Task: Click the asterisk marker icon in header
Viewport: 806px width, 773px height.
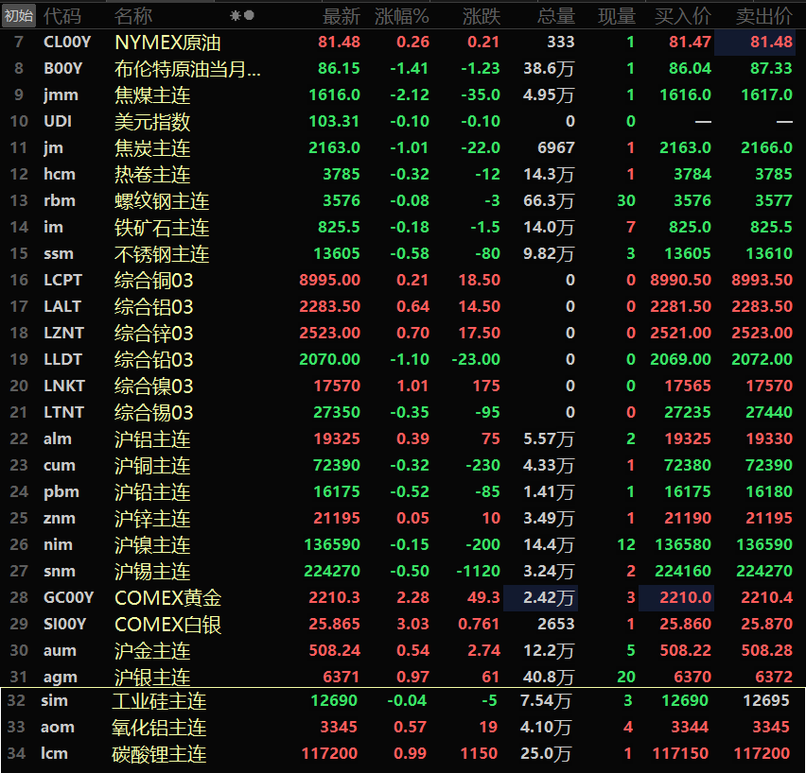Action: 236,15
